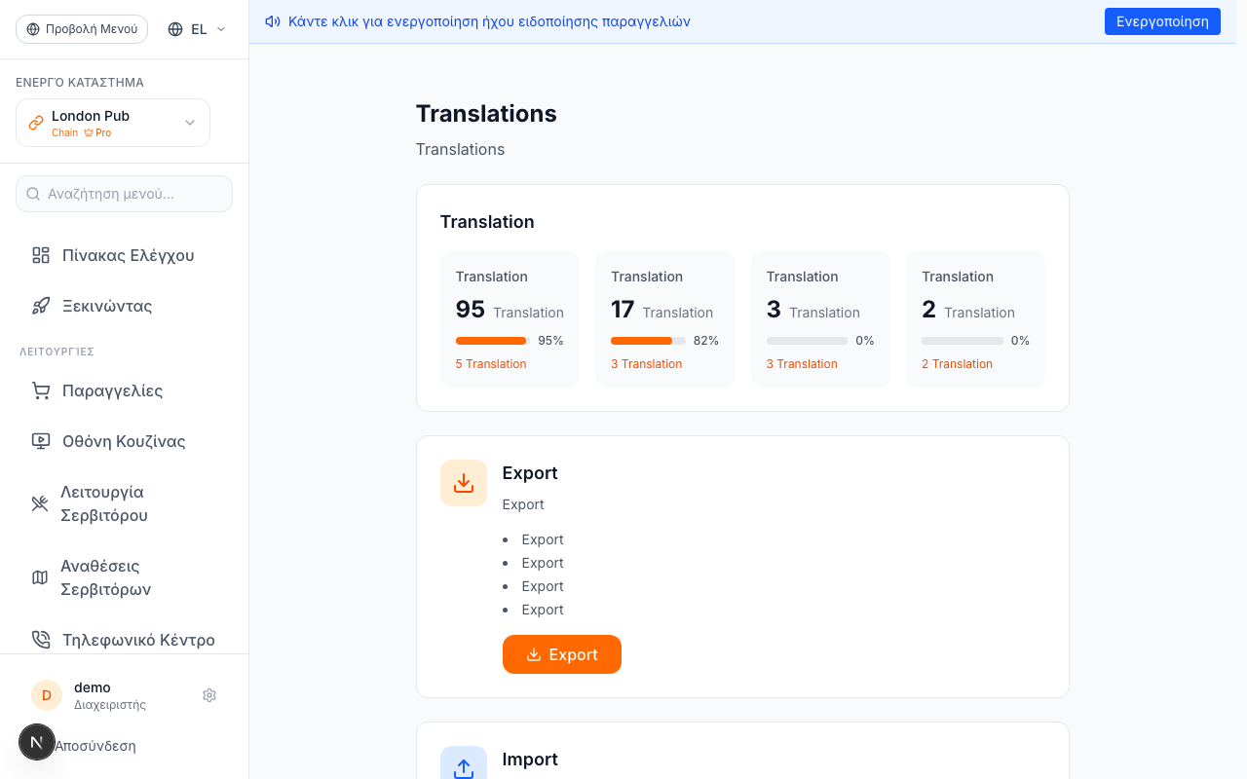Click the demo user avatar D
Screen dimensions: 1247x779
pyautogui.click(x=47, y=695)
